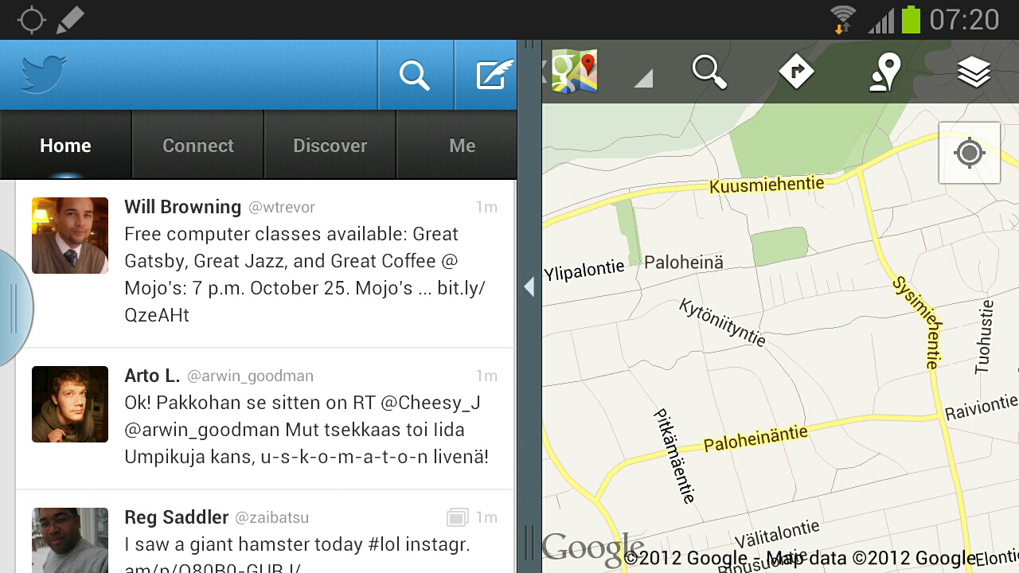Search the map with magnifier icon
1019x573 pixels.
(709, 72)
